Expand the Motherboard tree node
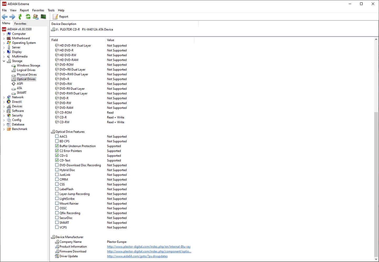379x262 pixels. point(4,38)
